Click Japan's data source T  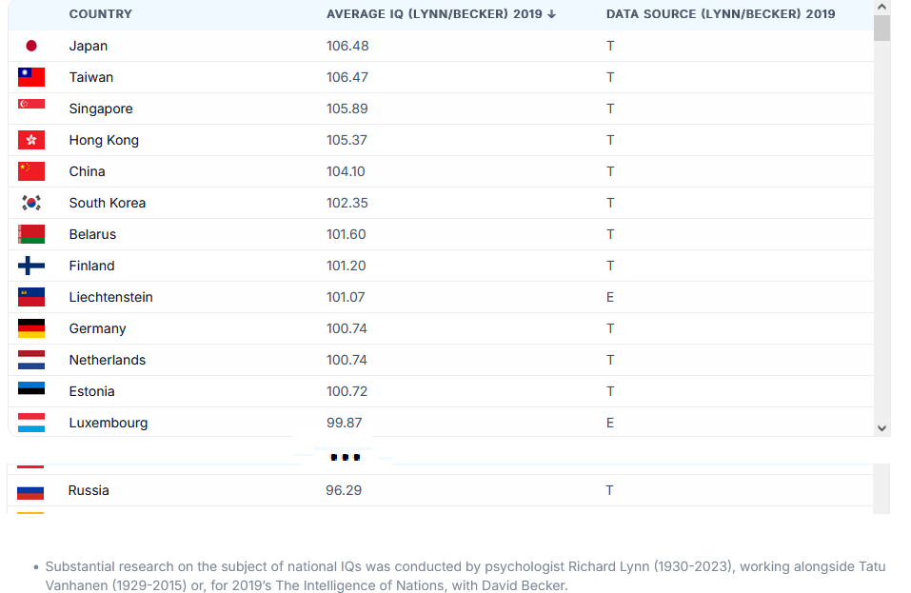point(610,46)
